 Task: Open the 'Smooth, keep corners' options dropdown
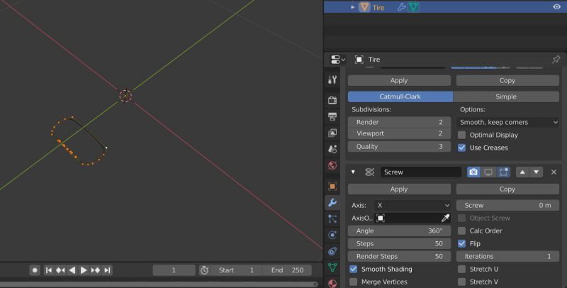coord(507,122)
